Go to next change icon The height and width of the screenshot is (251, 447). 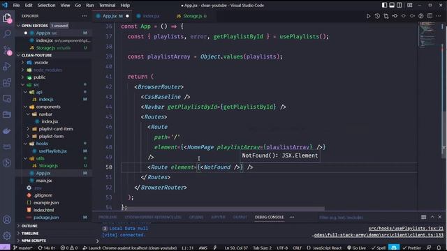412,16
